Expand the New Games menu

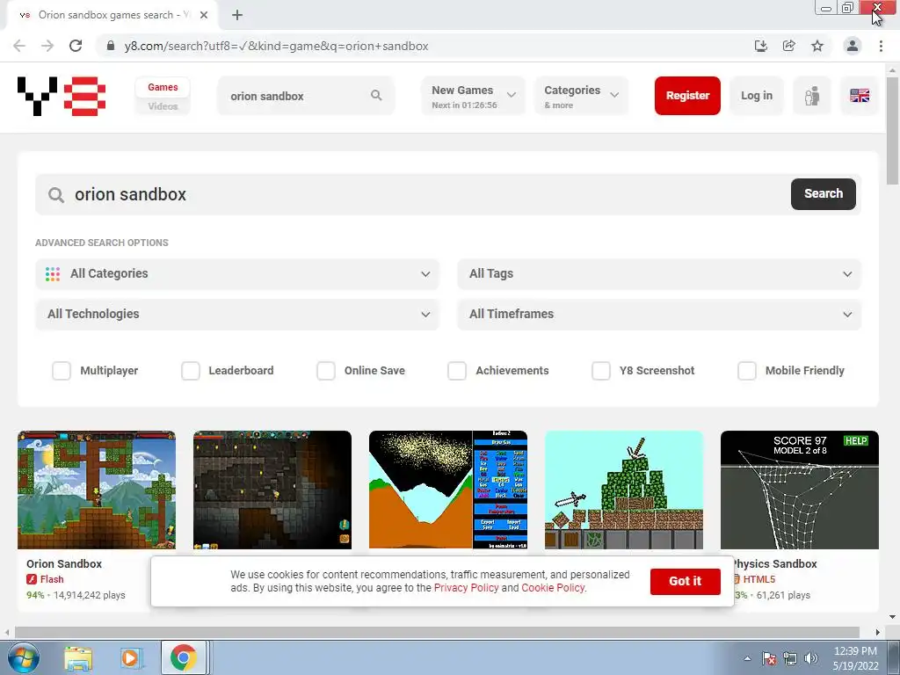pyautogui.click(x=474, y=96)
